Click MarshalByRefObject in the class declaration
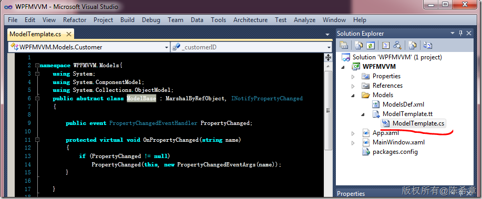This screenshot has width=482, height=199. pos(195,99)
